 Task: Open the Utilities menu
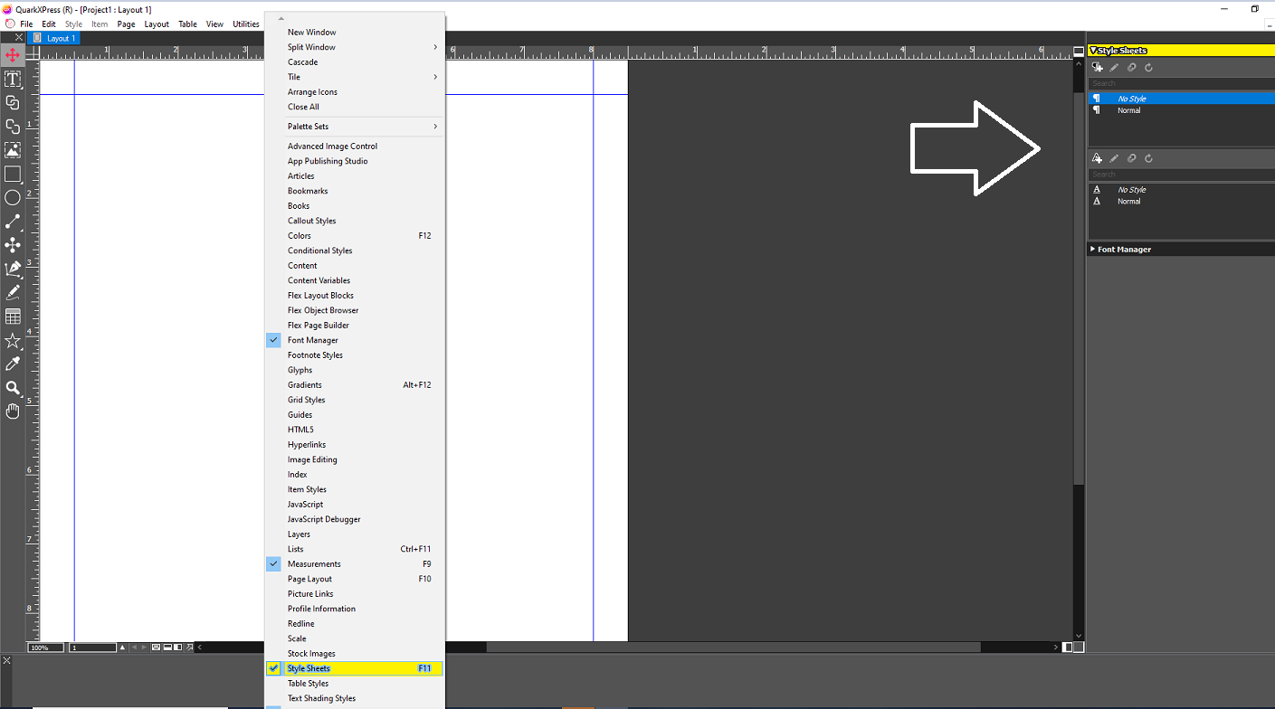pos(246,24)
